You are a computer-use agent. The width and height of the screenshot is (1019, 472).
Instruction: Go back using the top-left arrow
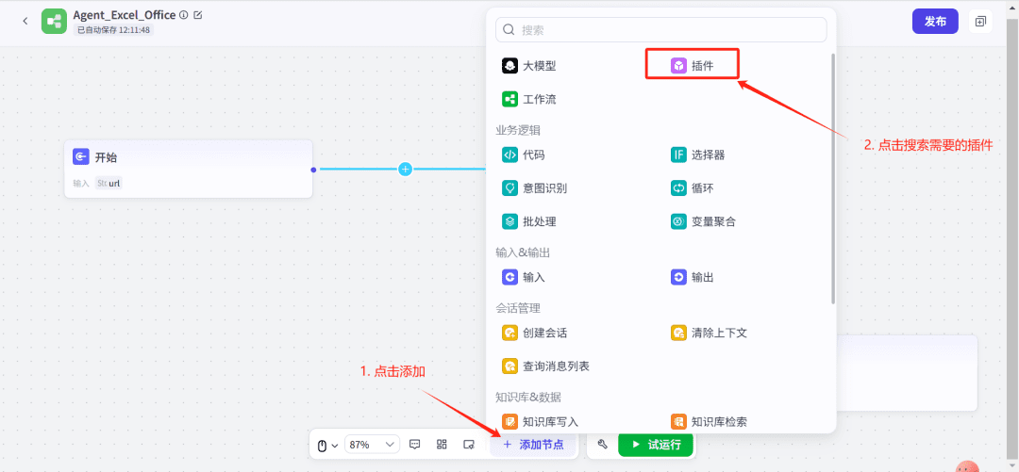[25, 21]
